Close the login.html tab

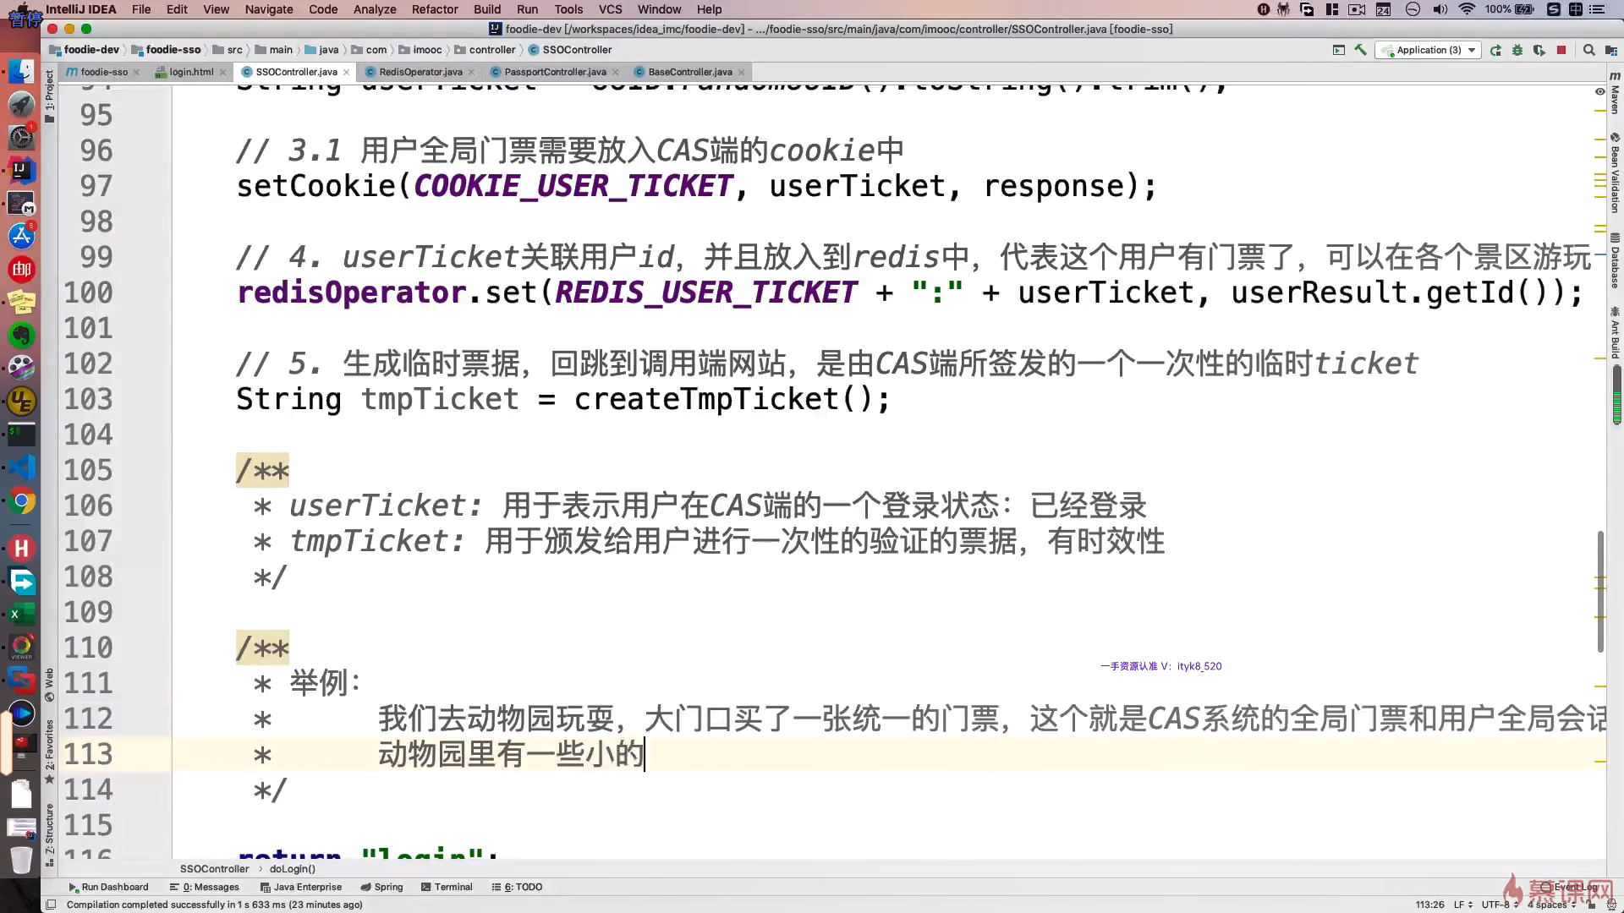click(223, 73)
